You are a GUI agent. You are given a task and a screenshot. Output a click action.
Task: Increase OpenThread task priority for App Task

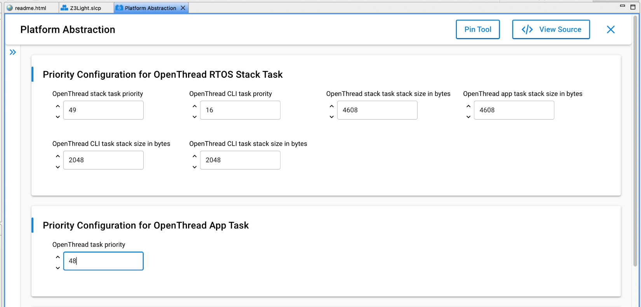click(58, 257)
